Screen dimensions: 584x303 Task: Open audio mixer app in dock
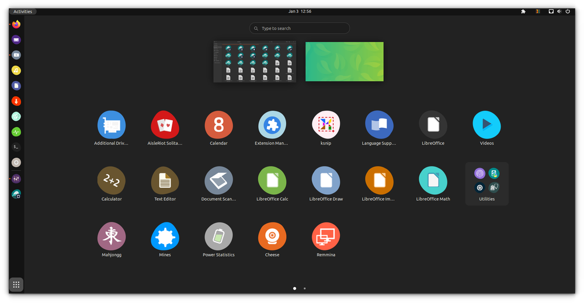[16, 179]
